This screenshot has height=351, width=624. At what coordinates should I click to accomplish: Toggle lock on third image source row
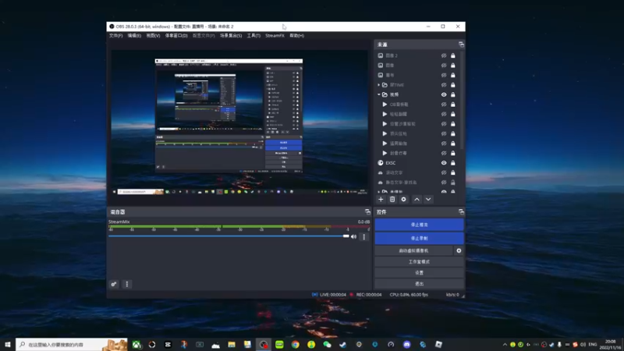[x=453, y=75]
